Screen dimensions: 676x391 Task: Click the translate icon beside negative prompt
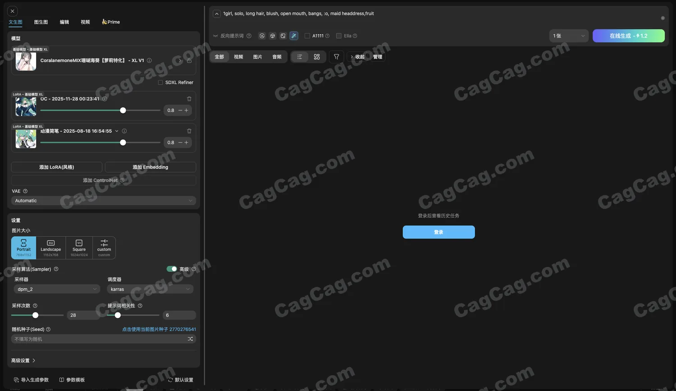(x=262, y=36)
